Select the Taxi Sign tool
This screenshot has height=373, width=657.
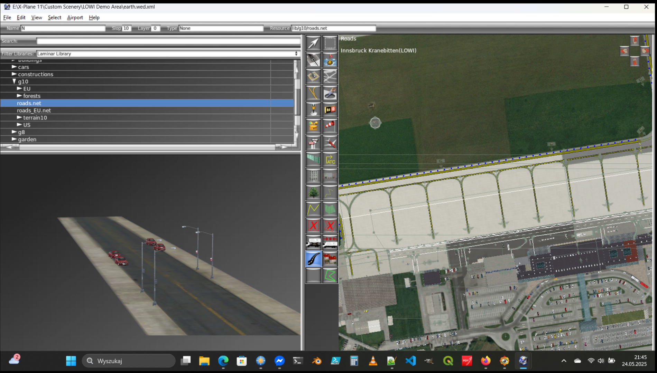[330, 109]
